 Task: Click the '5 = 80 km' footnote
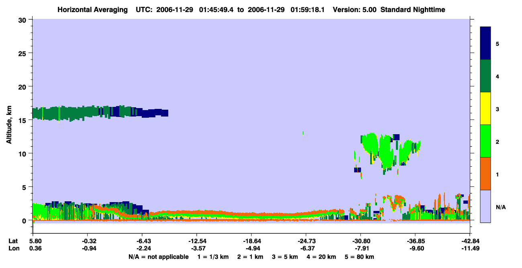pos(360,257)
